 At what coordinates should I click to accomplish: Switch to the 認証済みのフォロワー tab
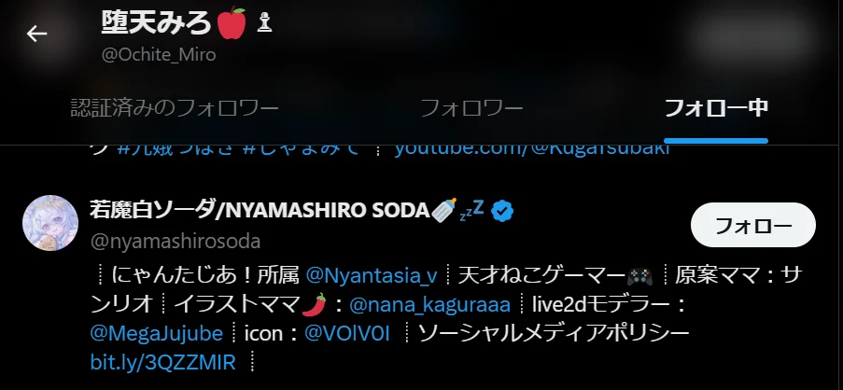(175, 108)
